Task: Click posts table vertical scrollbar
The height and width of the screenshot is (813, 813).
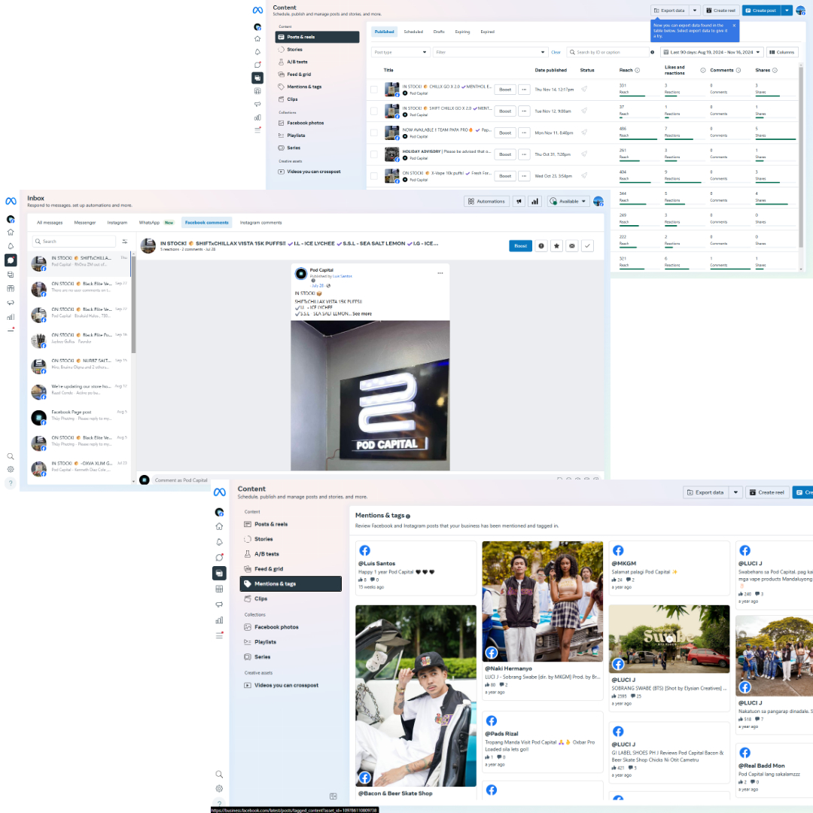Action: 801,167
